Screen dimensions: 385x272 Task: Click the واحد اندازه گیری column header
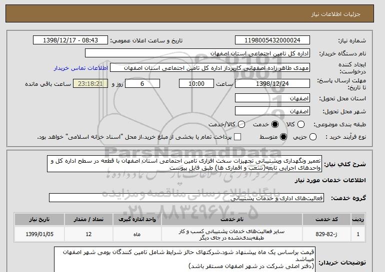[x=137, y=219]
